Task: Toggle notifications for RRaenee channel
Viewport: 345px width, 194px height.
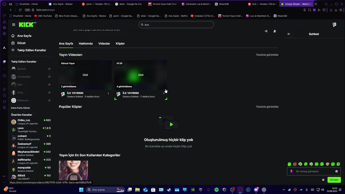Action: click(49, 101)
